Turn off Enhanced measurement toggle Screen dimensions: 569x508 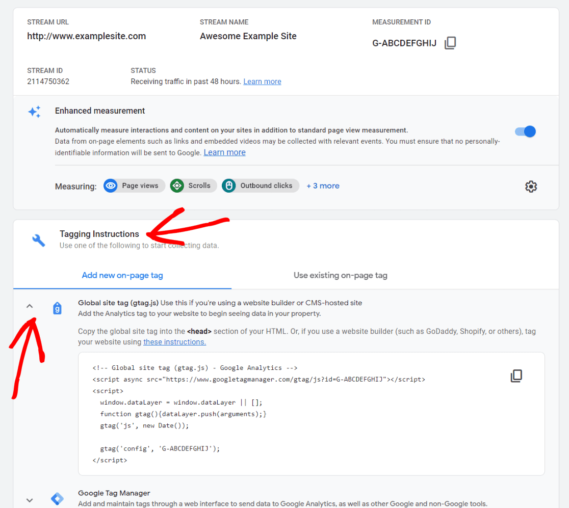pyautogui.click(x=525, y=131)
